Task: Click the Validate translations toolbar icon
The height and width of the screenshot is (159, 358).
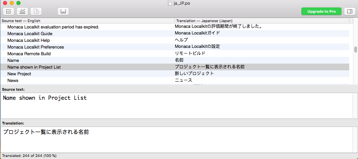Action: pos(8,11)
